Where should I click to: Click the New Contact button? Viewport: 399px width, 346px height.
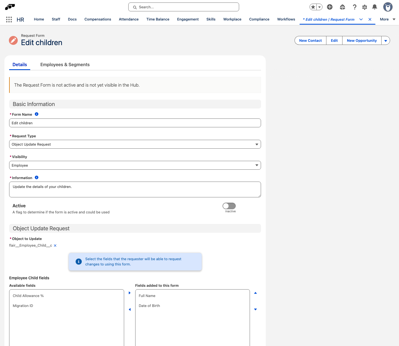pos(310,40)
